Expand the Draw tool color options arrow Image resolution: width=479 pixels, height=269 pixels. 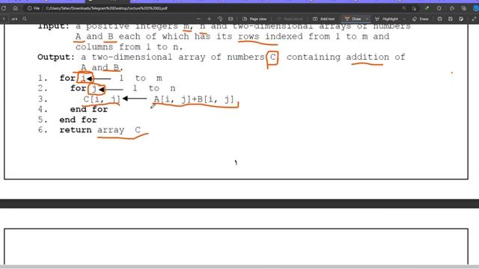coord(367,19)
